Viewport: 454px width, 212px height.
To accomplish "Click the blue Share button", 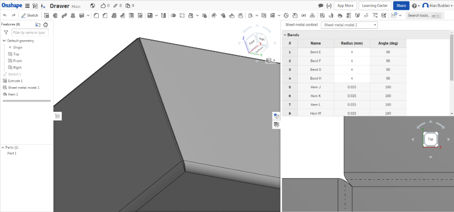I will tap(401, 6).
